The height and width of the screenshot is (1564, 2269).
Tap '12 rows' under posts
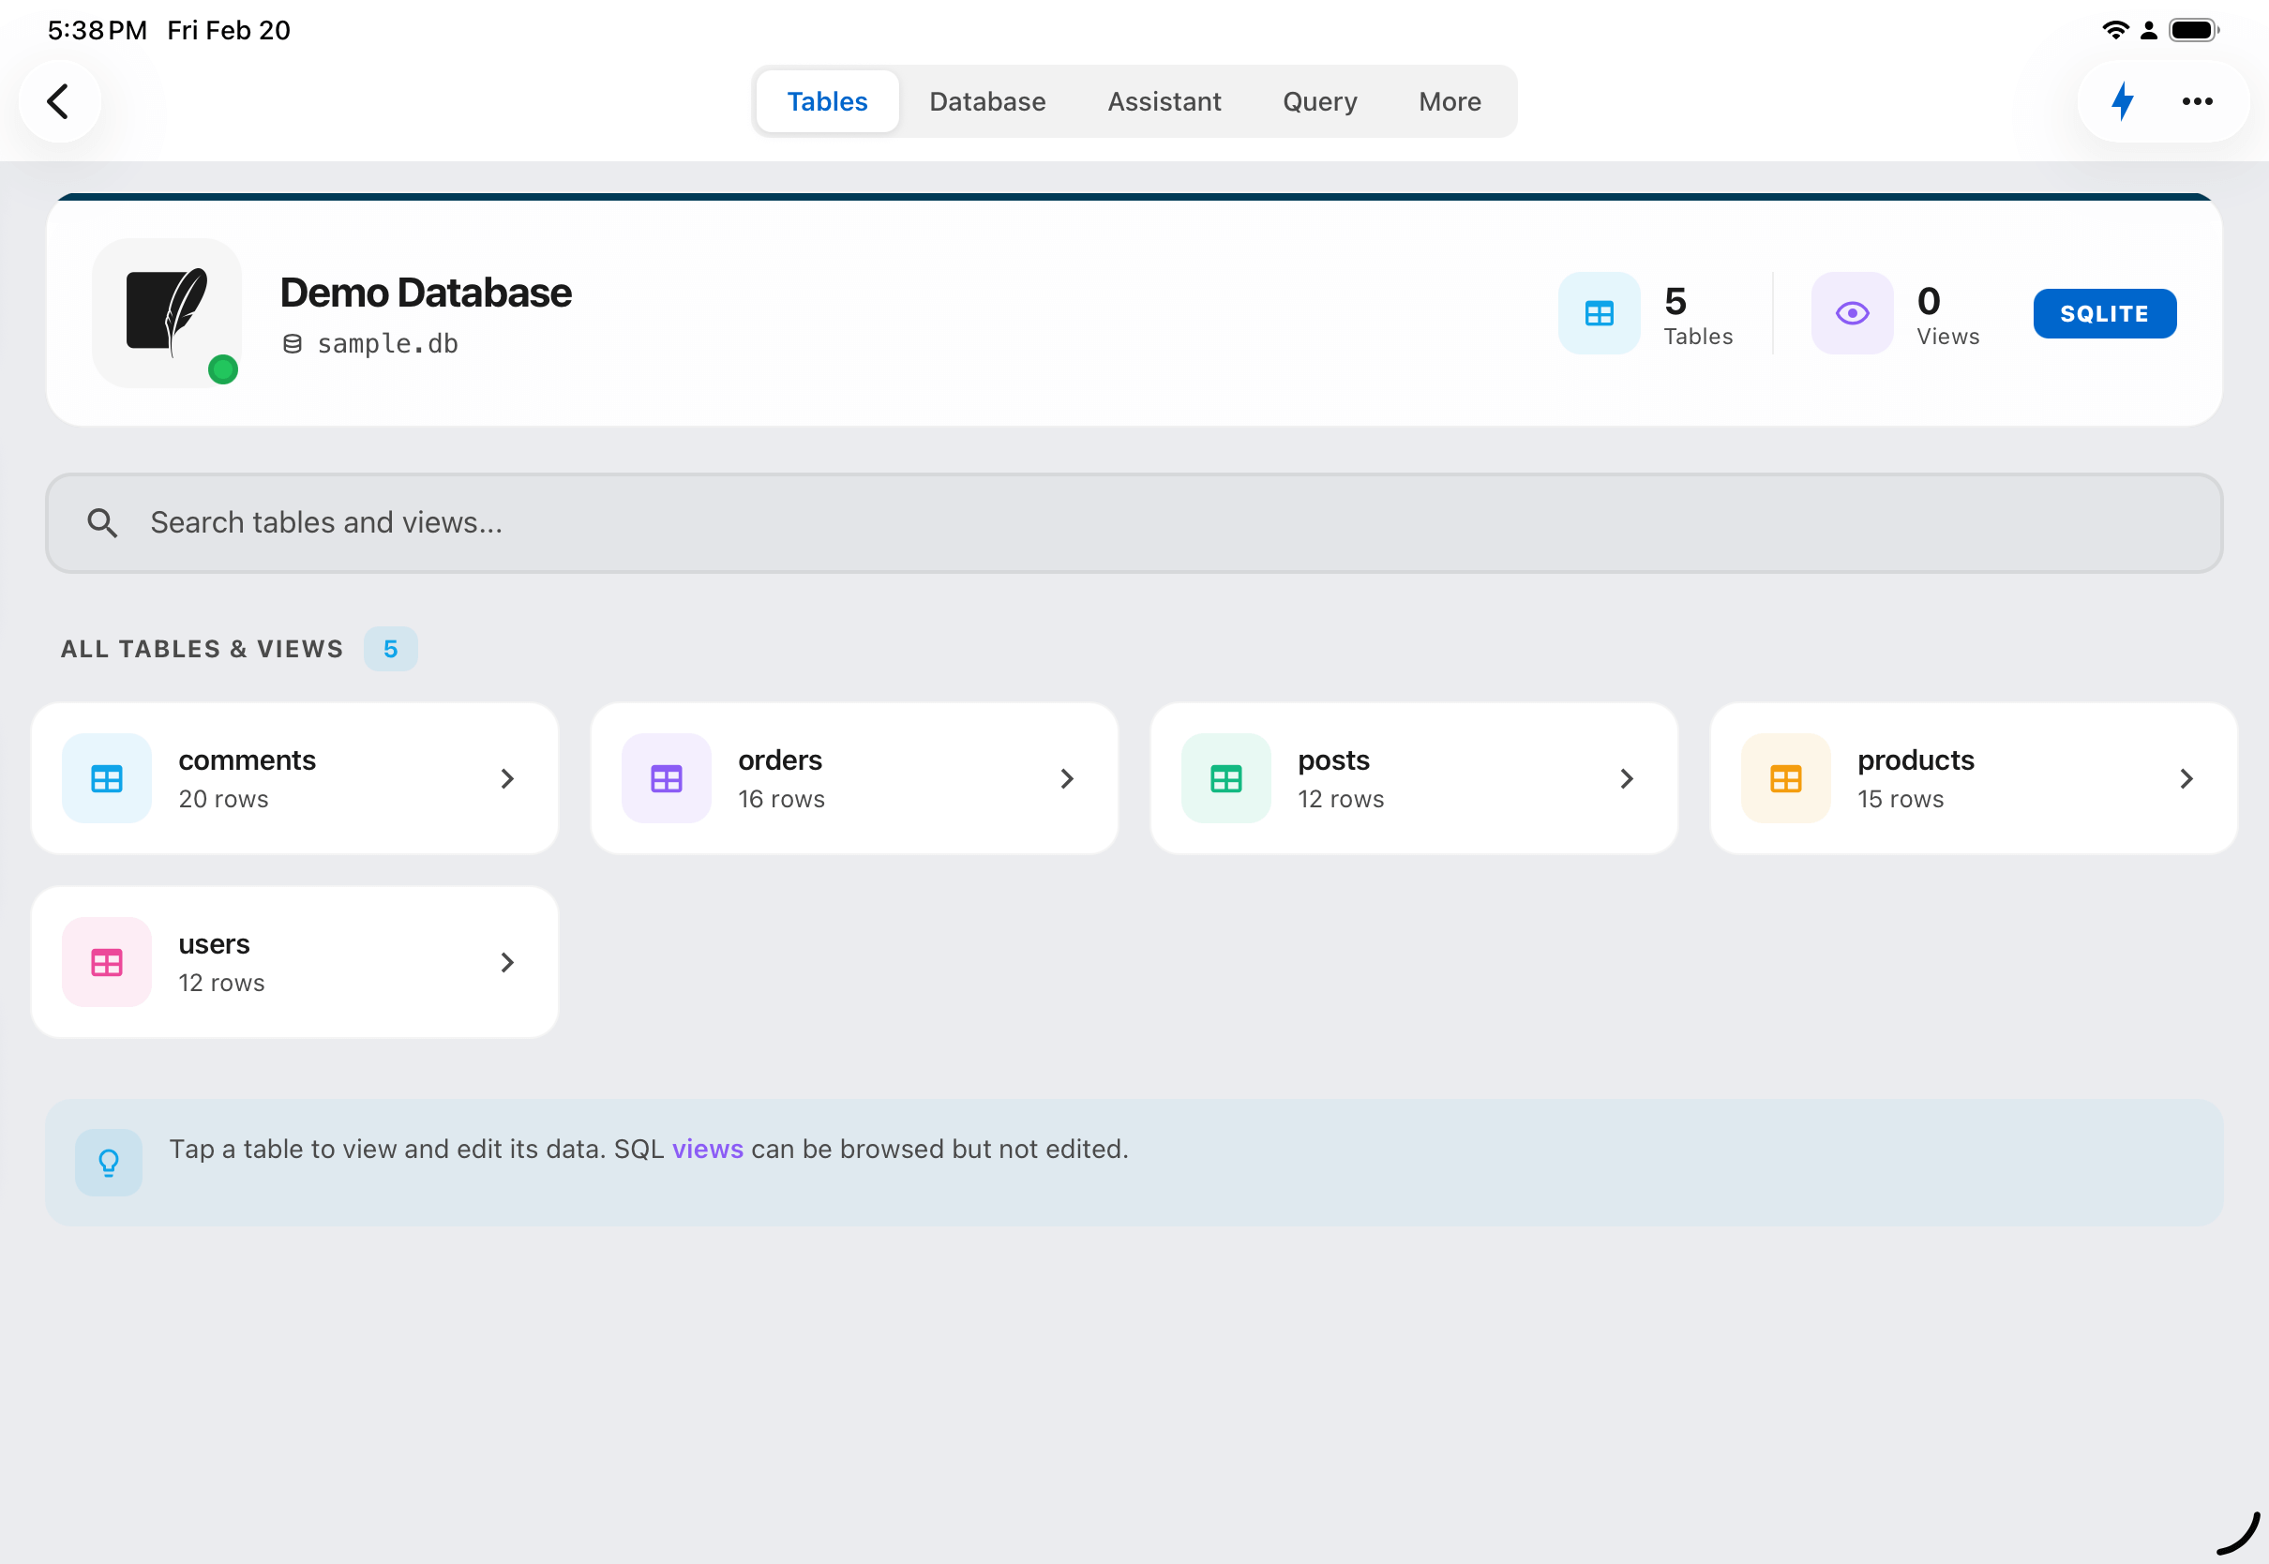coord(1340,800)
